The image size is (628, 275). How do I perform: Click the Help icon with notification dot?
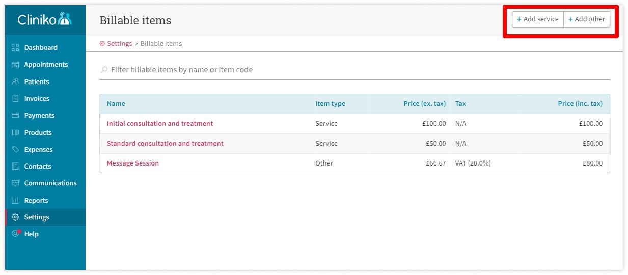click(15, 234)
